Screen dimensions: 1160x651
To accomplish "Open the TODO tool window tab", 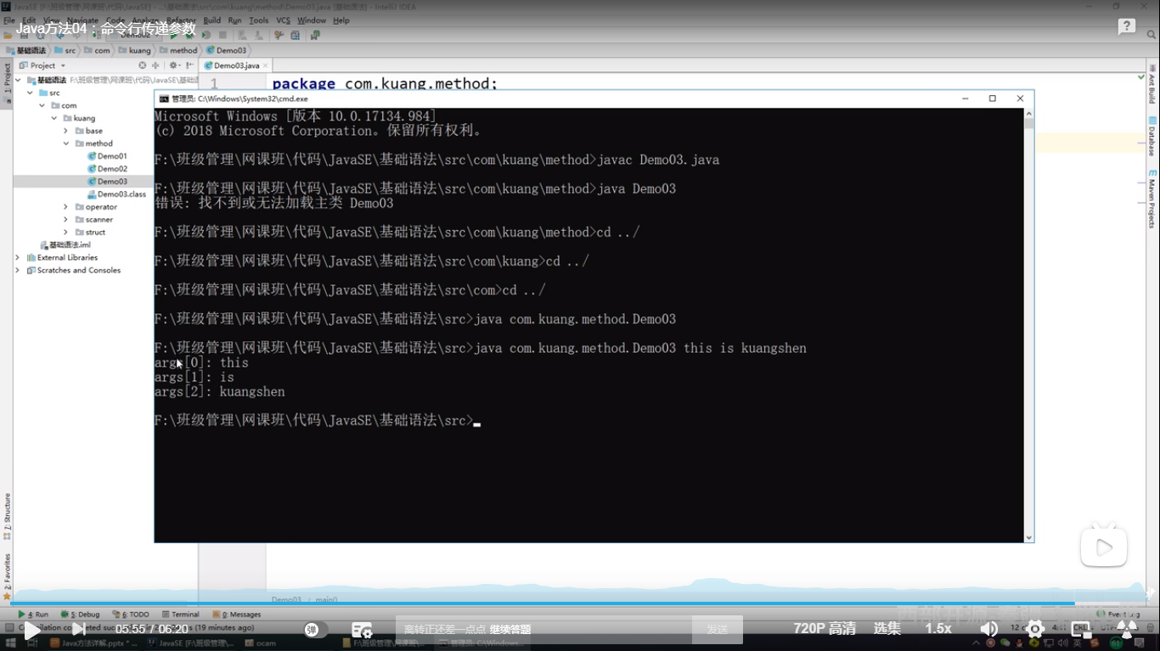I will tap(132, 615).
